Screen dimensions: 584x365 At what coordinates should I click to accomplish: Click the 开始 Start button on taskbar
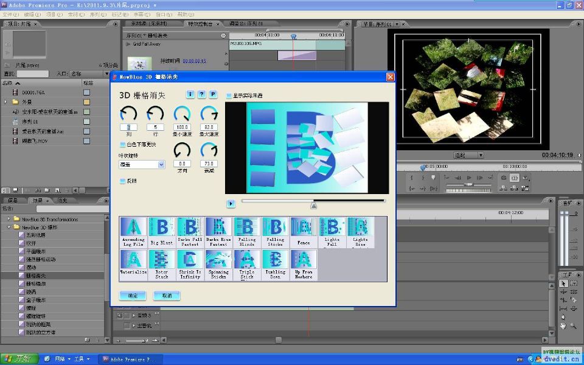[x=19, y=359]
